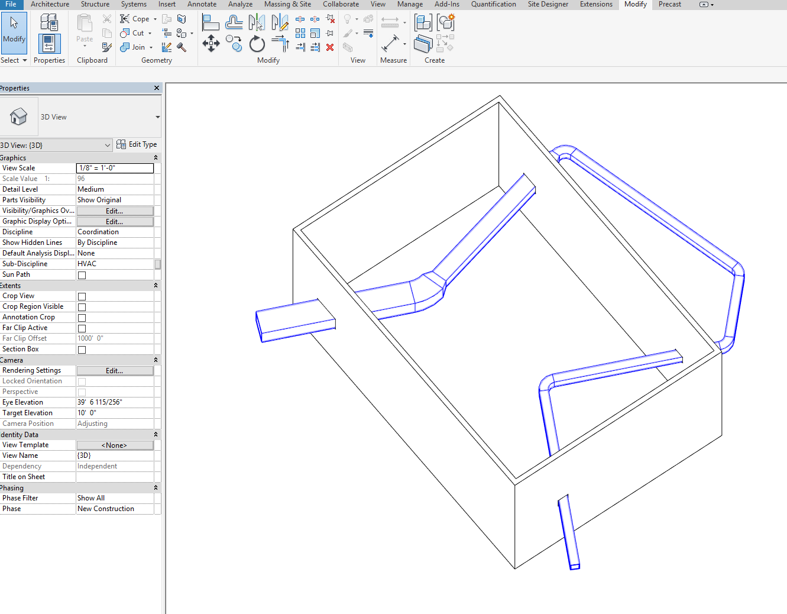Enable the Sun Path option
This screenshot has height=614, width=787.
click(x=81, y=274)
